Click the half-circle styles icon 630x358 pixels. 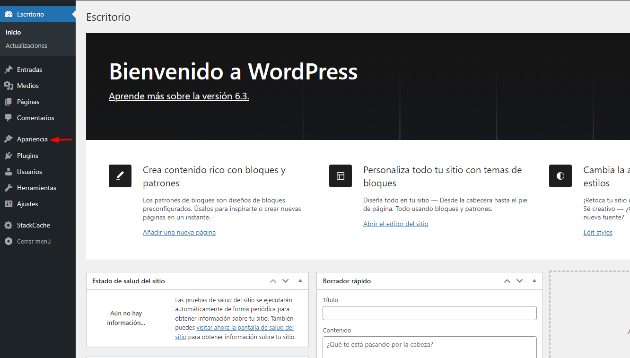pyautogui.click(x=560, y=176)
